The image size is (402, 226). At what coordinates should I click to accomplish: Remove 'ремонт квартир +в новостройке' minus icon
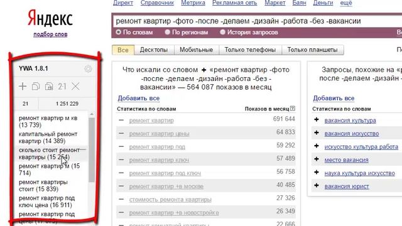pos(121,212)
